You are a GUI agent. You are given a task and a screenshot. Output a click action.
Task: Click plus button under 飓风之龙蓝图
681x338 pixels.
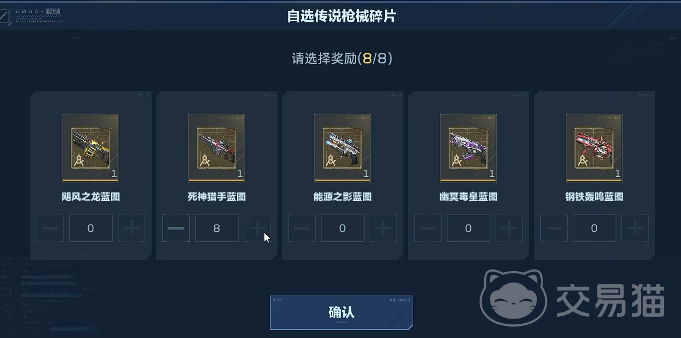pos(131,228)
